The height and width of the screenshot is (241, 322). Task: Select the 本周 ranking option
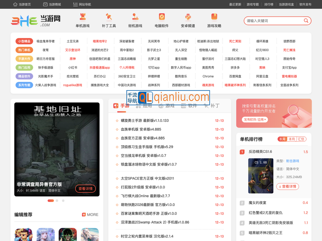coord(282,139)
